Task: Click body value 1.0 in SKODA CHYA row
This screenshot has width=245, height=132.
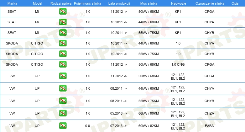Action: coord(178,43)
